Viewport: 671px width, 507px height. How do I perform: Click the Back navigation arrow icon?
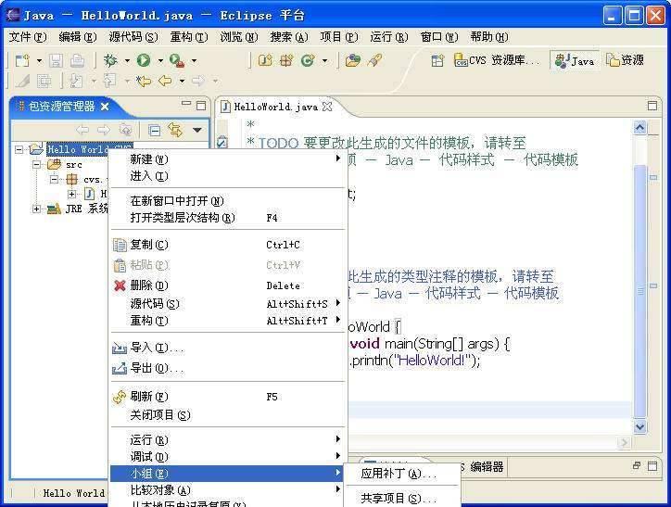[x=165, y=81]
